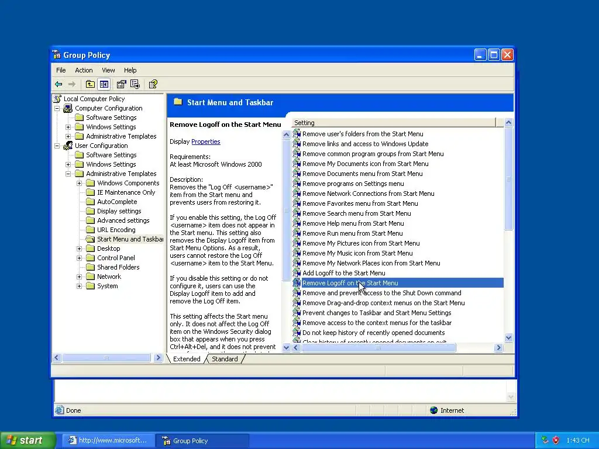Select the Shared Folders tree item

[x=118, y=267]
